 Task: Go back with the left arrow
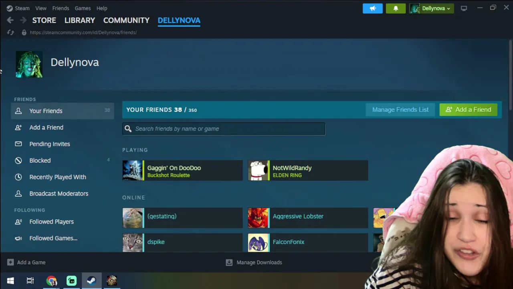[x=10, y=20]
